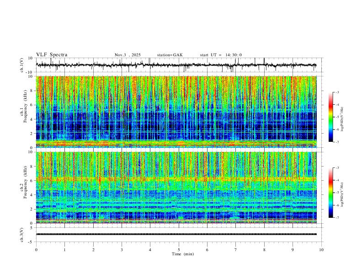Viewport: 362px width, 280px height.
Task: Click the ch.1 spectrogram color scale bar
Action: (330, 117)
